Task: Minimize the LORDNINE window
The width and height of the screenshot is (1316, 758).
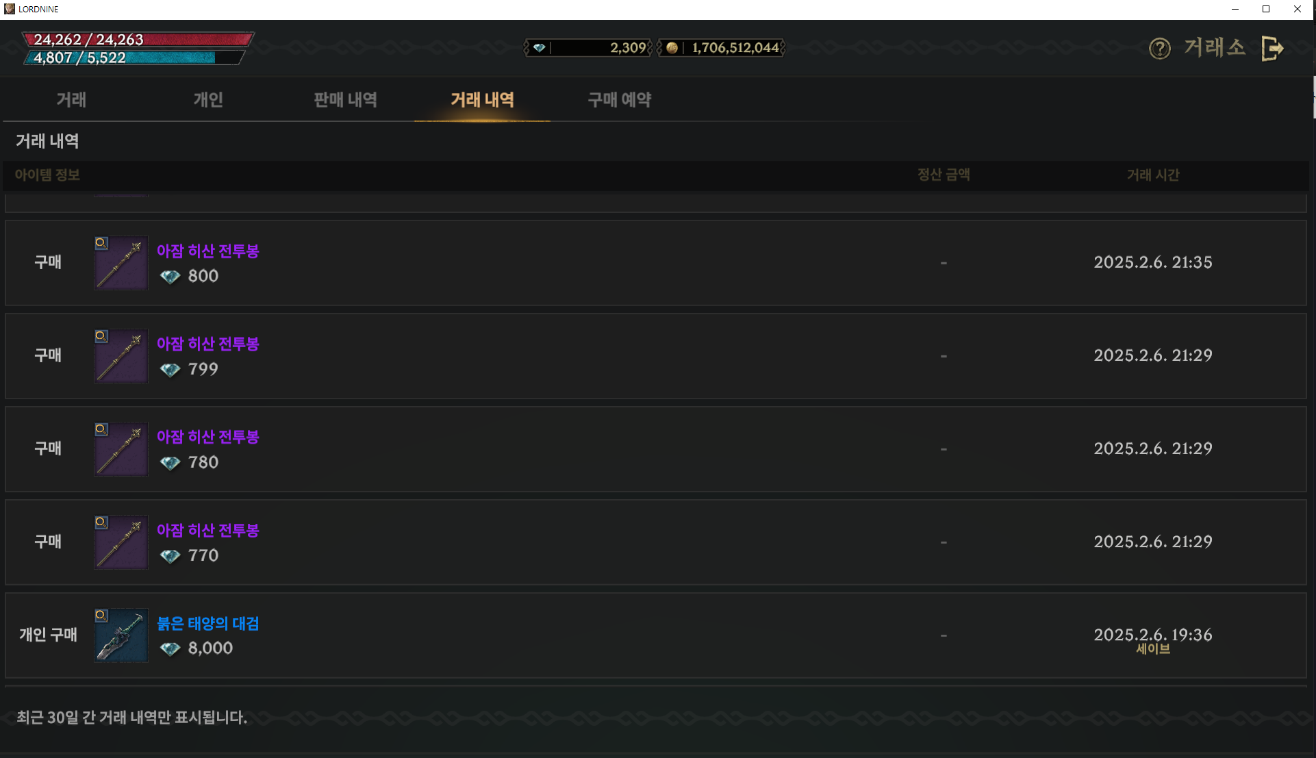Action: 1235,9
